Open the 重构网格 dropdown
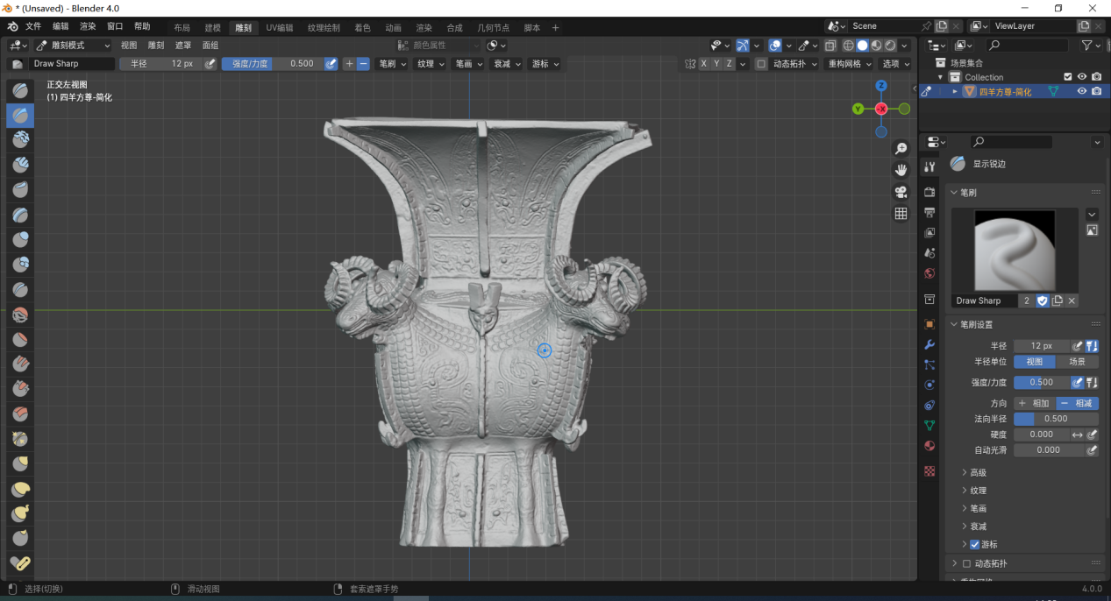Viewport: 1111px width, 601px height. pyautogui.click(x=850, y=64)
